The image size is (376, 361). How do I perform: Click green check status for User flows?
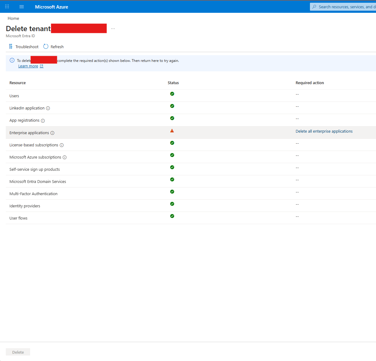[172, 216]
